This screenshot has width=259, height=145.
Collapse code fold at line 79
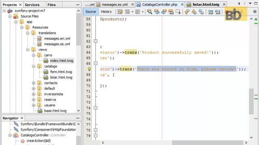96,136
